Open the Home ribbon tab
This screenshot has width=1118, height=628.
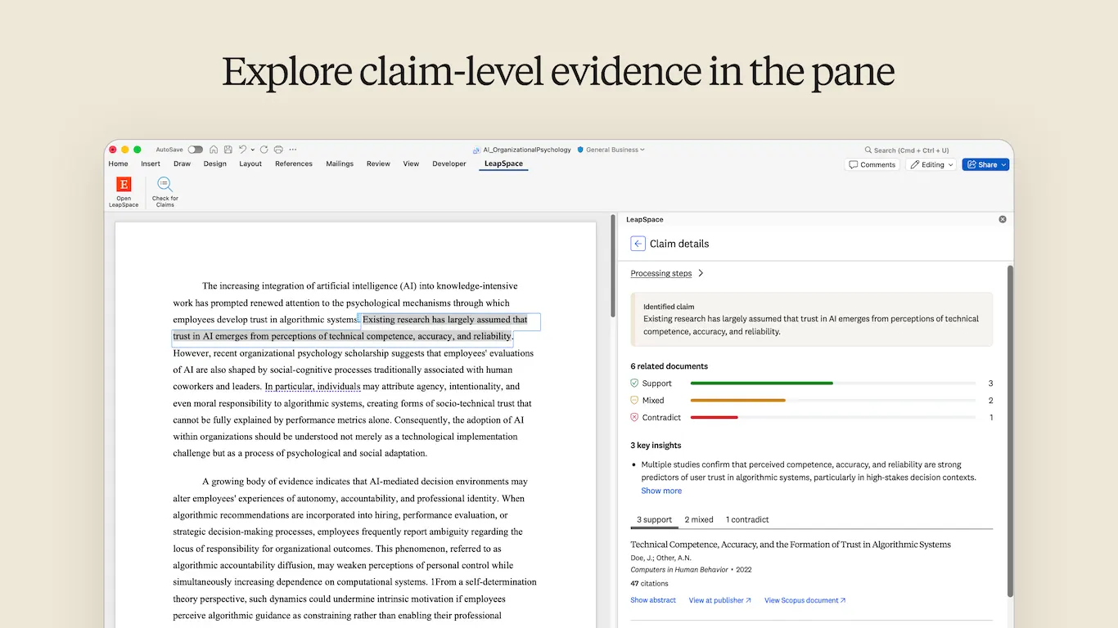click(119, 164)
